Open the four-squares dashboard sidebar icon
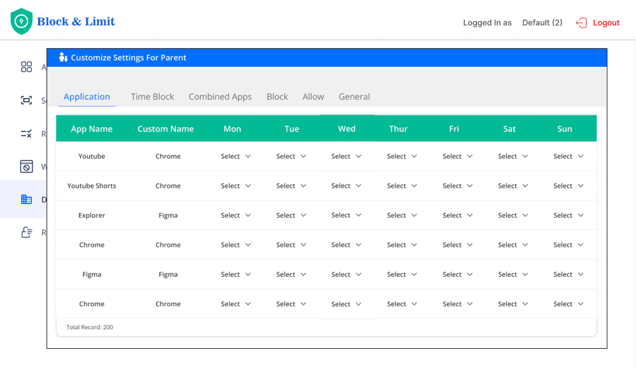This screenshot has height=371, width=636. [x=26, y=67]
